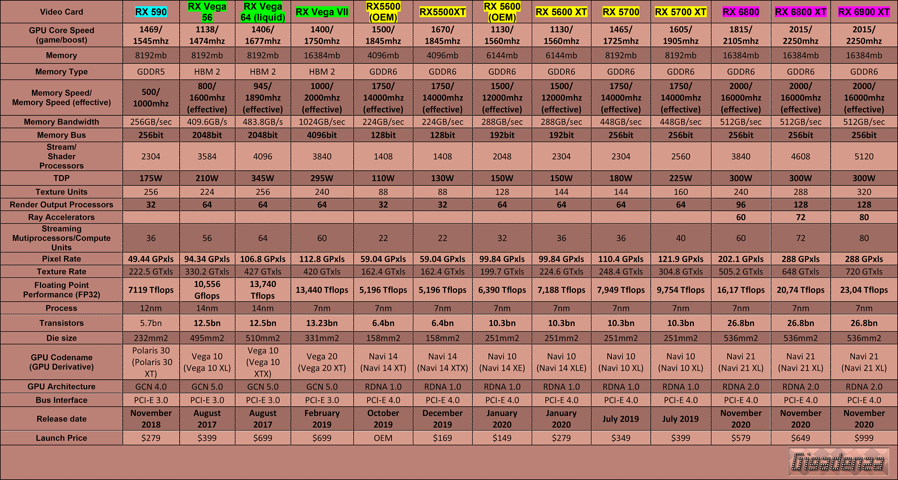The width and height of the screenshot is (898, 480).
Task: Select the Texture Rate row label
Action: [x=61, y=271]
